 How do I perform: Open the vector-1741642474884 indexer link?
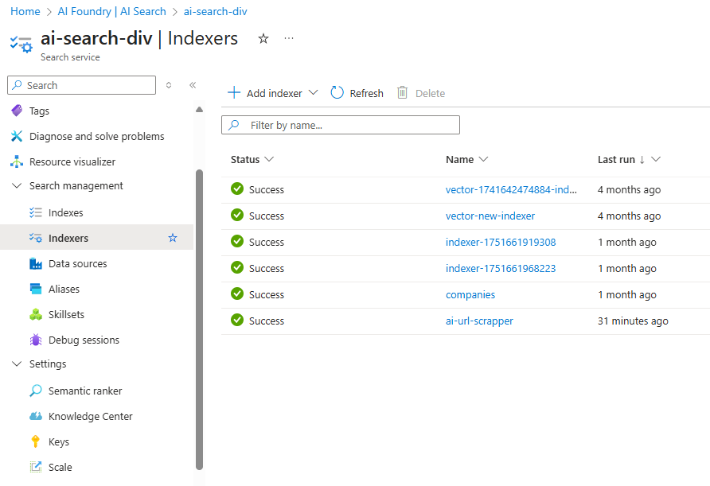(x=511, y=189)
